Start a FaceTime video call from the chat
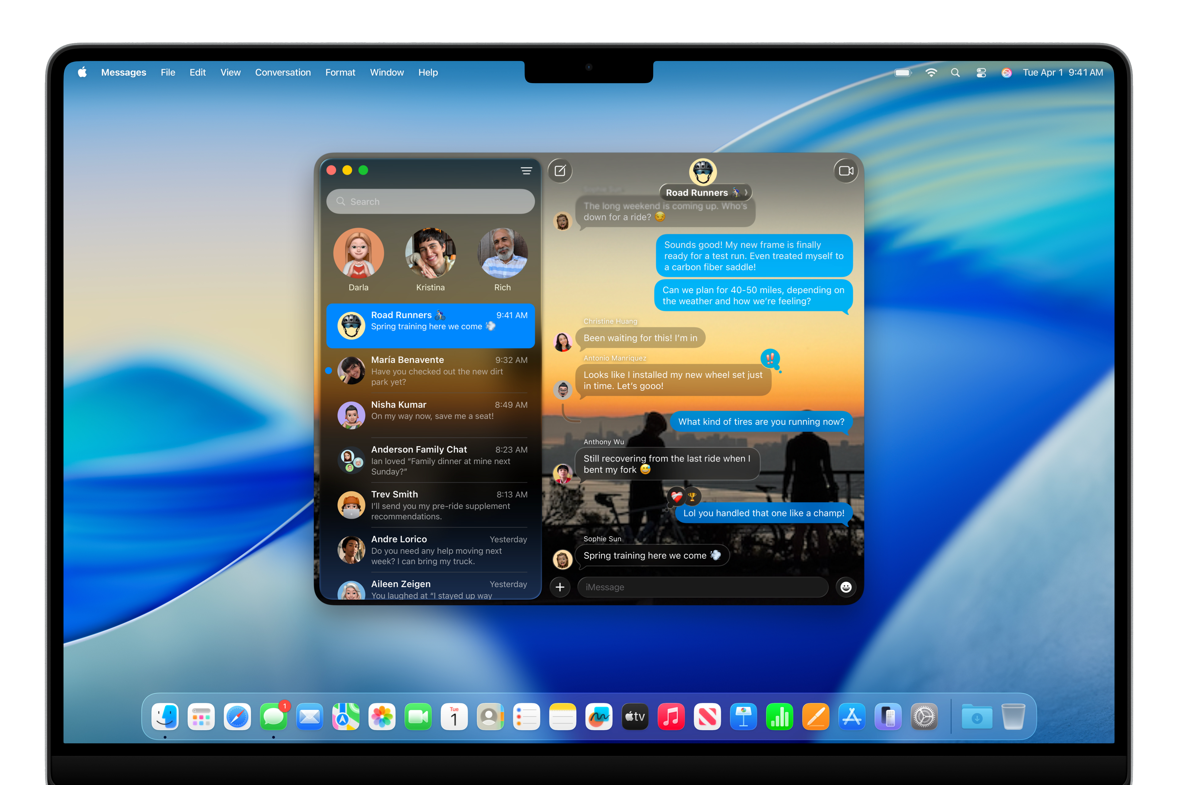 (x=845, y=170)
